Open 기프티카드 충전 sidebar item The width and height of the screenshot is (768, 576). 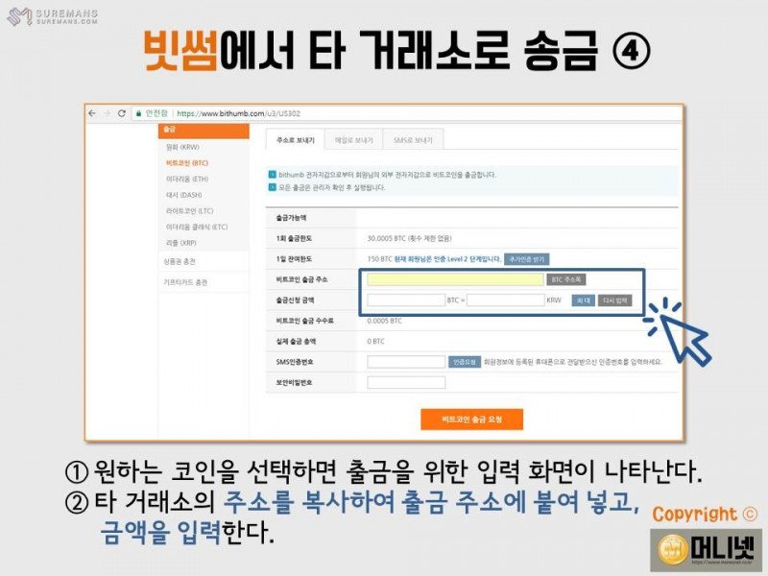tap(185, 282)
